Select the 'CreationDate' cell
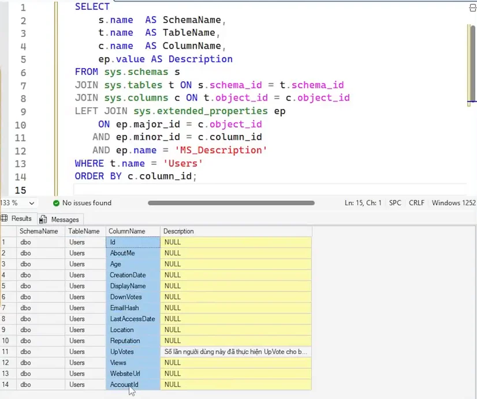 point(133,275)
